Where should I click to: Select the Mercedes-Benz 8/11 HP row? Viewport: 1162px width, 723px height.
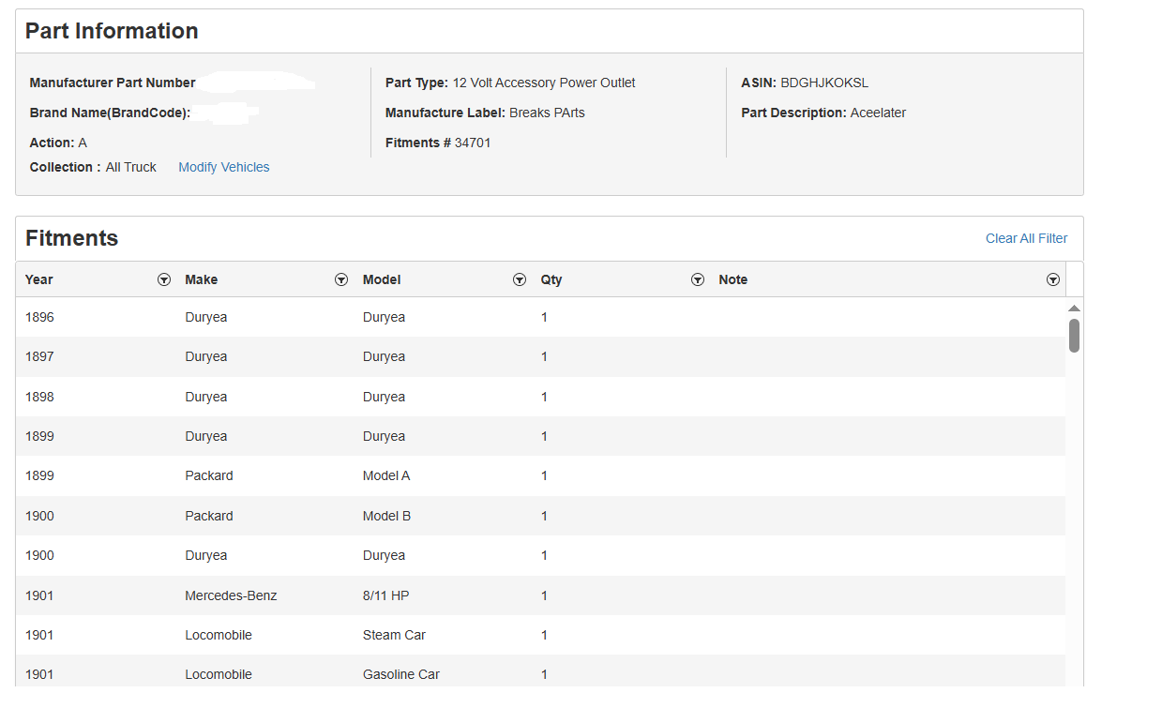539,595
